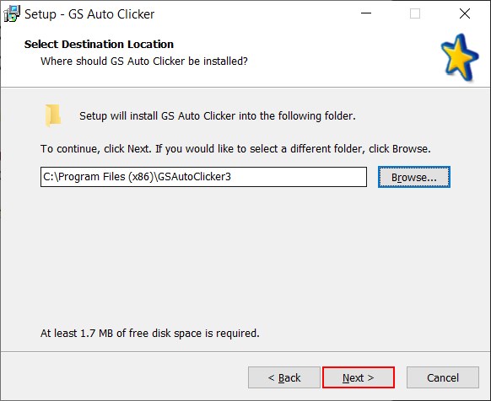491x401 pixels.
Task: Click the Browse... button
Action: 414,177
